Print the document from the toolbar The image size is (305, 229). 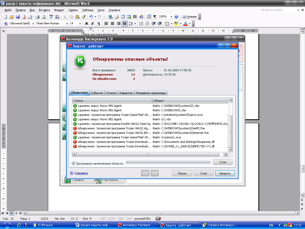click(x=37, y=17)
